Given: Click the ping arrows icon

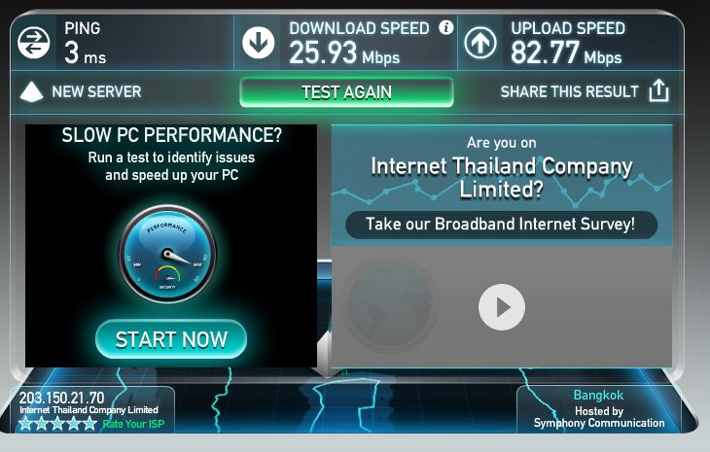Looking at the screenshot, I should pyautogui.click(x=33, y=43).
